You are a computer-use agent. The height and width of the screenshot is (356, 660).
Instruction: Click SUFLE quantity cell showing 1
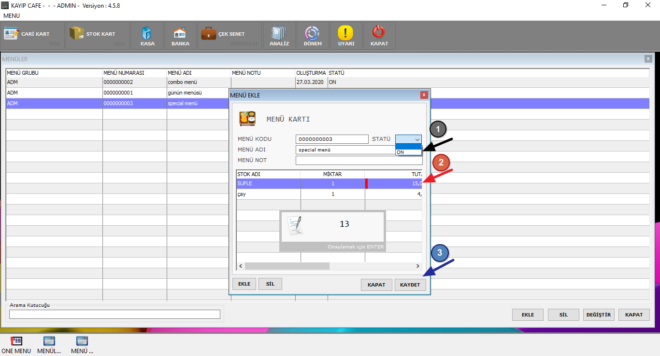pyautogui.click(x=332, y=183)
